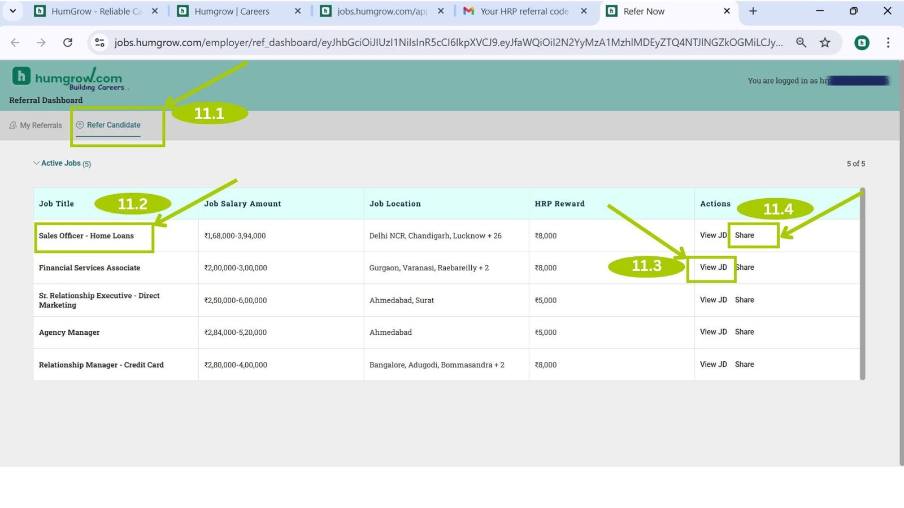904x508 pixels.
Task: Click Relationship Manager - Credit Card title
Action: click(101, 365)
